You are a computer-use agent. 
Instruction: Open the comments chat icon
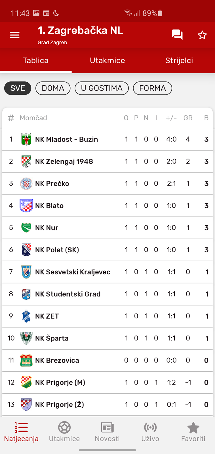[x=177, y=35]
